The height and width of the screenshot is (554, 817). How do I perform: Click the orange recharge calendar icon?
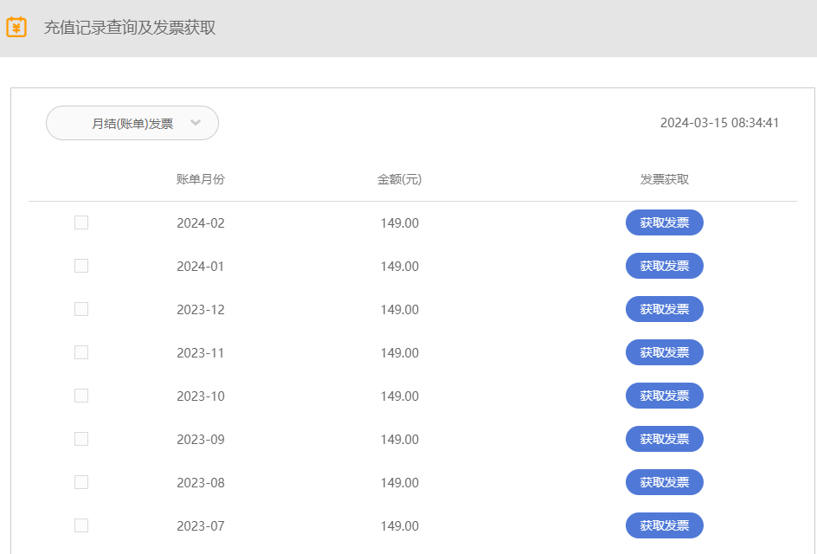(x=16, y=27)
